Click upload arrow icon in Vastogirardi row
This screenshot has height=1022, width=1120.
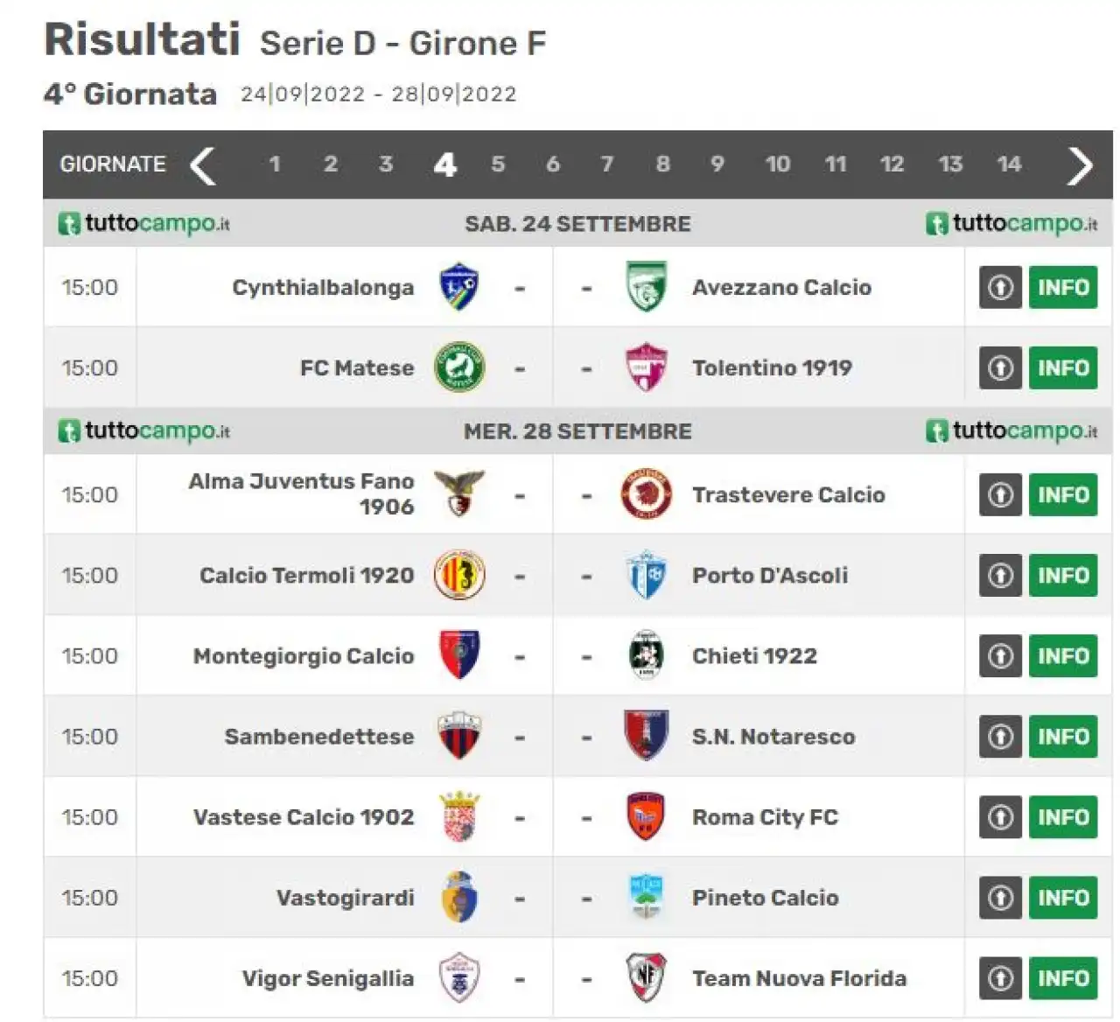pyautogui.click(x=1000, y=898)
